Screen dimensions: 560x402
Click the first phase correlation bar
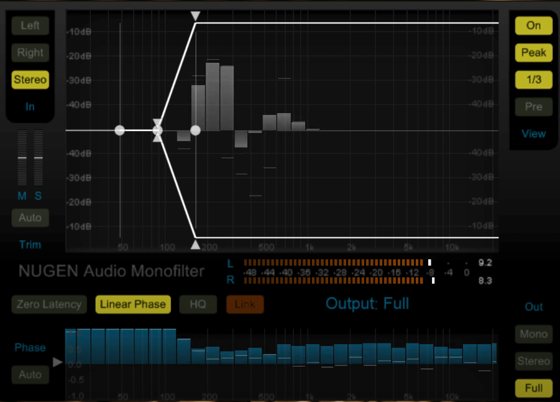[x=70, y=346]
